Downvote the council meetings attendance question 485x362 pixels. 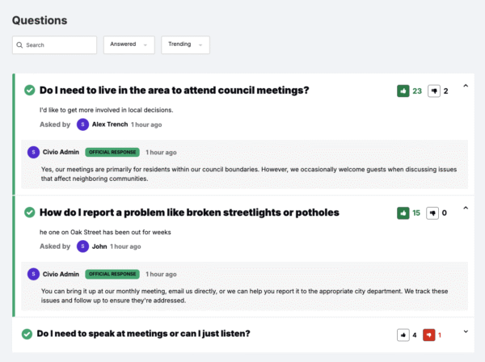click(x=434, y=91)
